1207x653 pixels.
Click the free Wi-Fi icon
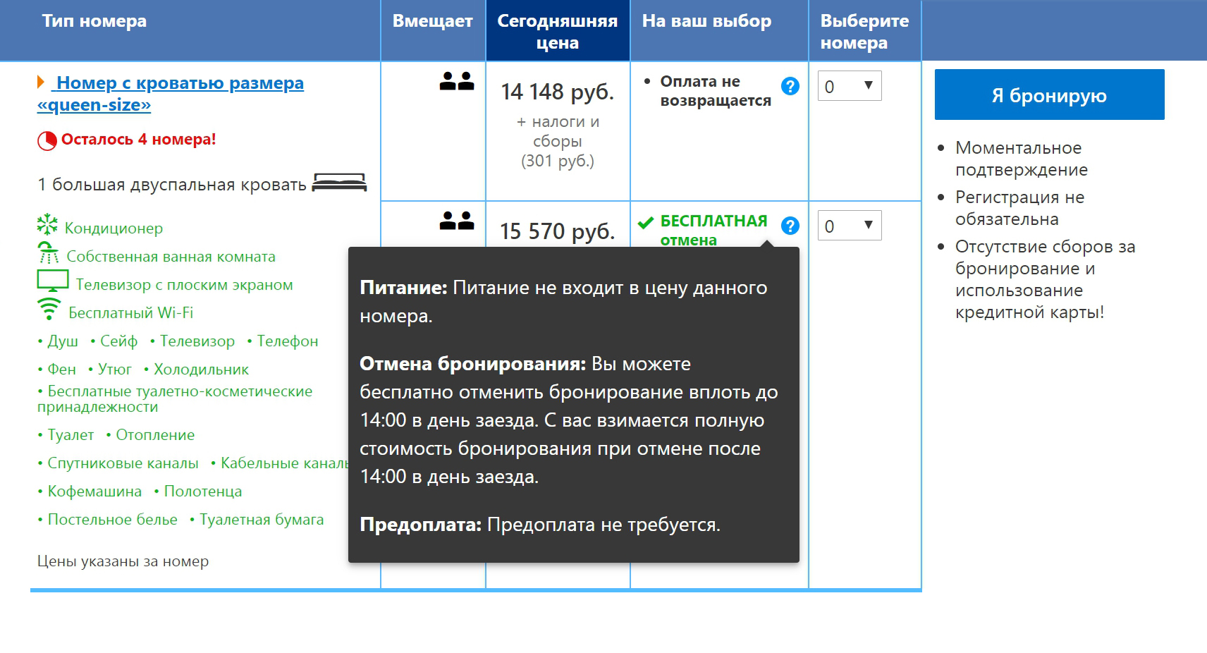pyautogui.click(x=49, y=309)
